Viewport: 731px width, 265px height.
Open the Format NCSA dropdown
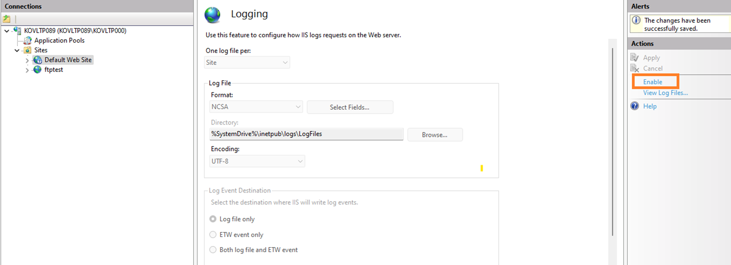(256, 107)
